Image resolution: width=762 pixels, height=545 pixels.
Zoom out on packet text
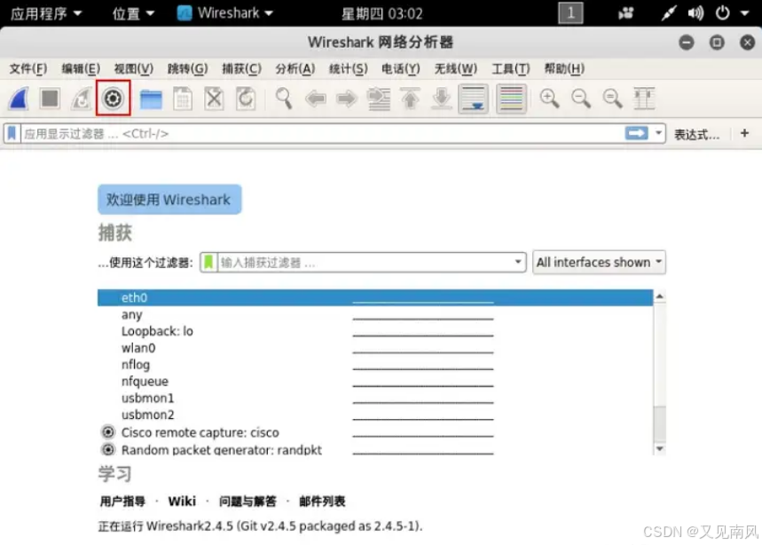(x=581, y=99)
